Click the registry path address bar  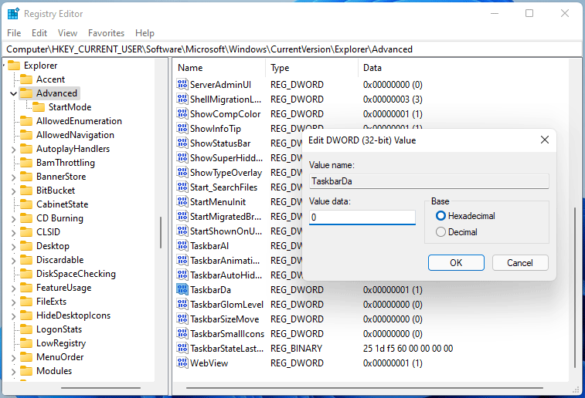(292, 49)
